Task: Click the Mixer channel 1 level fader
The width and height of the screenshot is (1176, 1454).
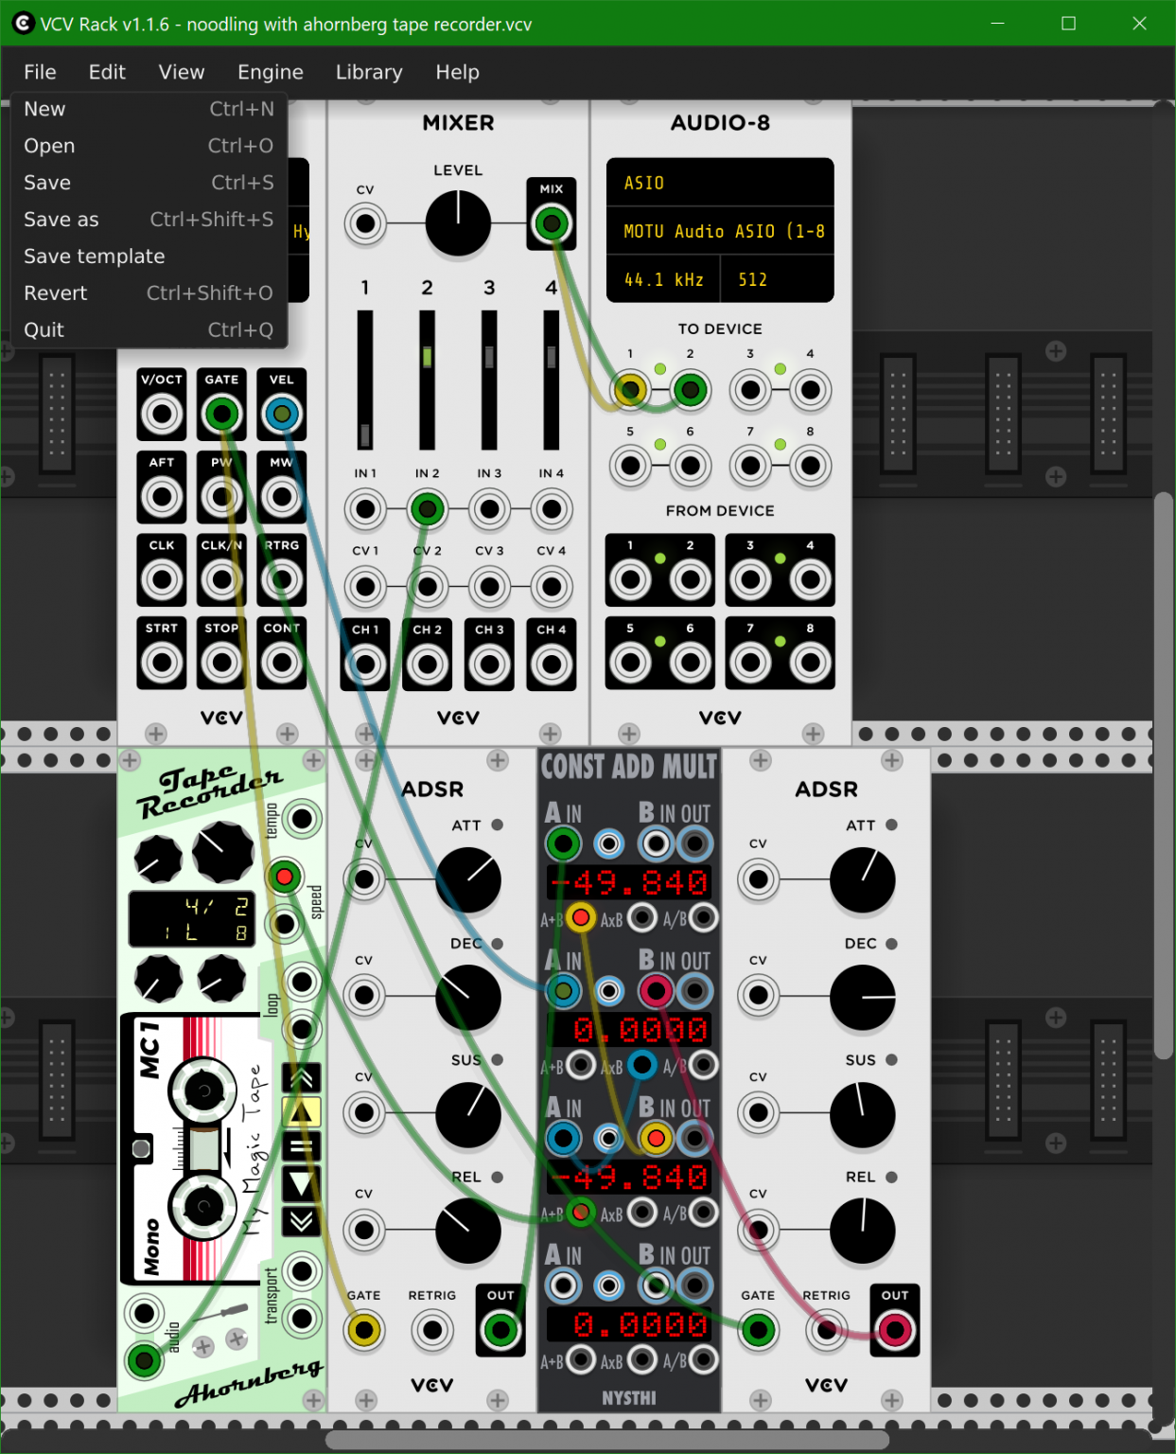Action: tap(365, 381)
